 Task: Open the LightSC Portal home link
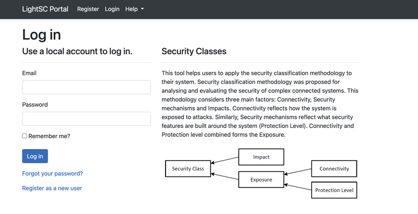click(45, 9)
